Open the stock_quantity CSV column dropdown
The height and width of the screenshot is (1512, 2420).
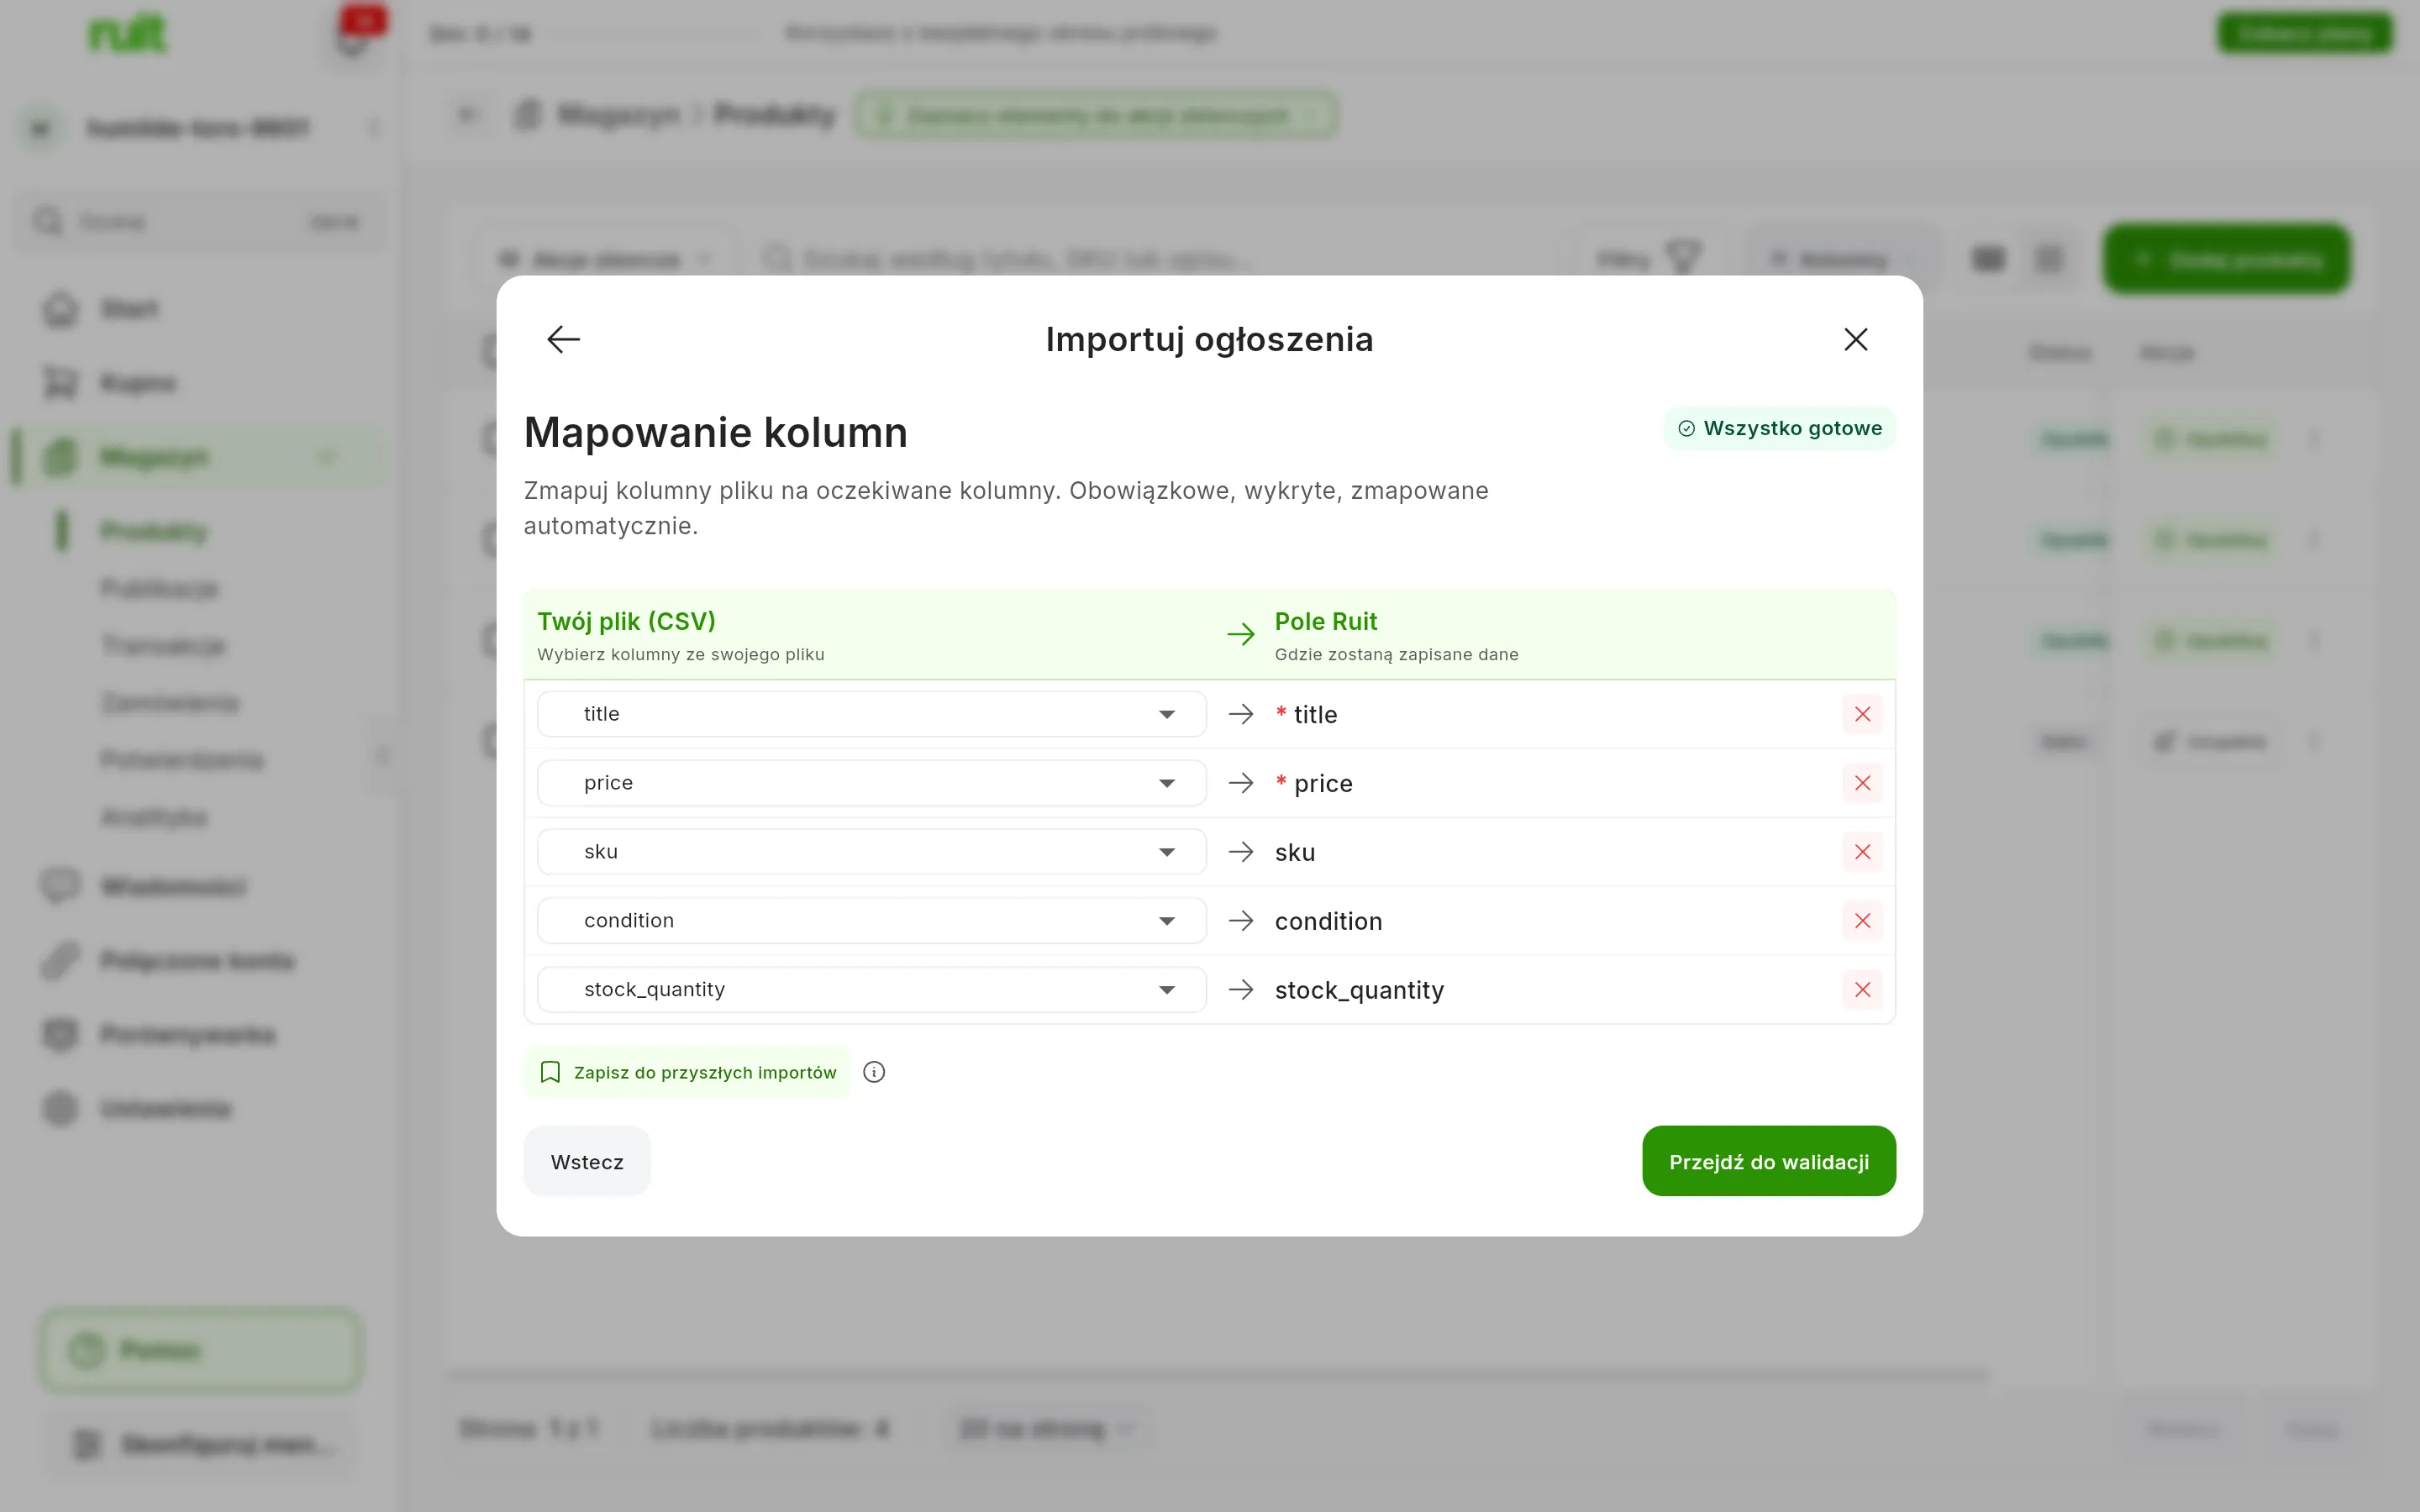871,989
